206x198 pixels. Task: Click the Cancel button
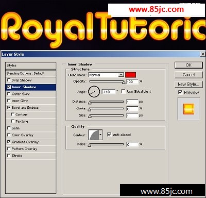pyautogui.click(x=188, y=75)
